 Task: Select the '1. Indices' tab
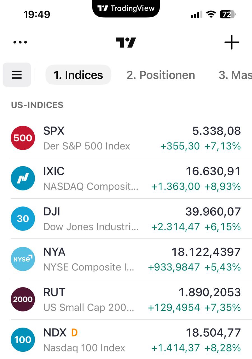pos(78,75)
